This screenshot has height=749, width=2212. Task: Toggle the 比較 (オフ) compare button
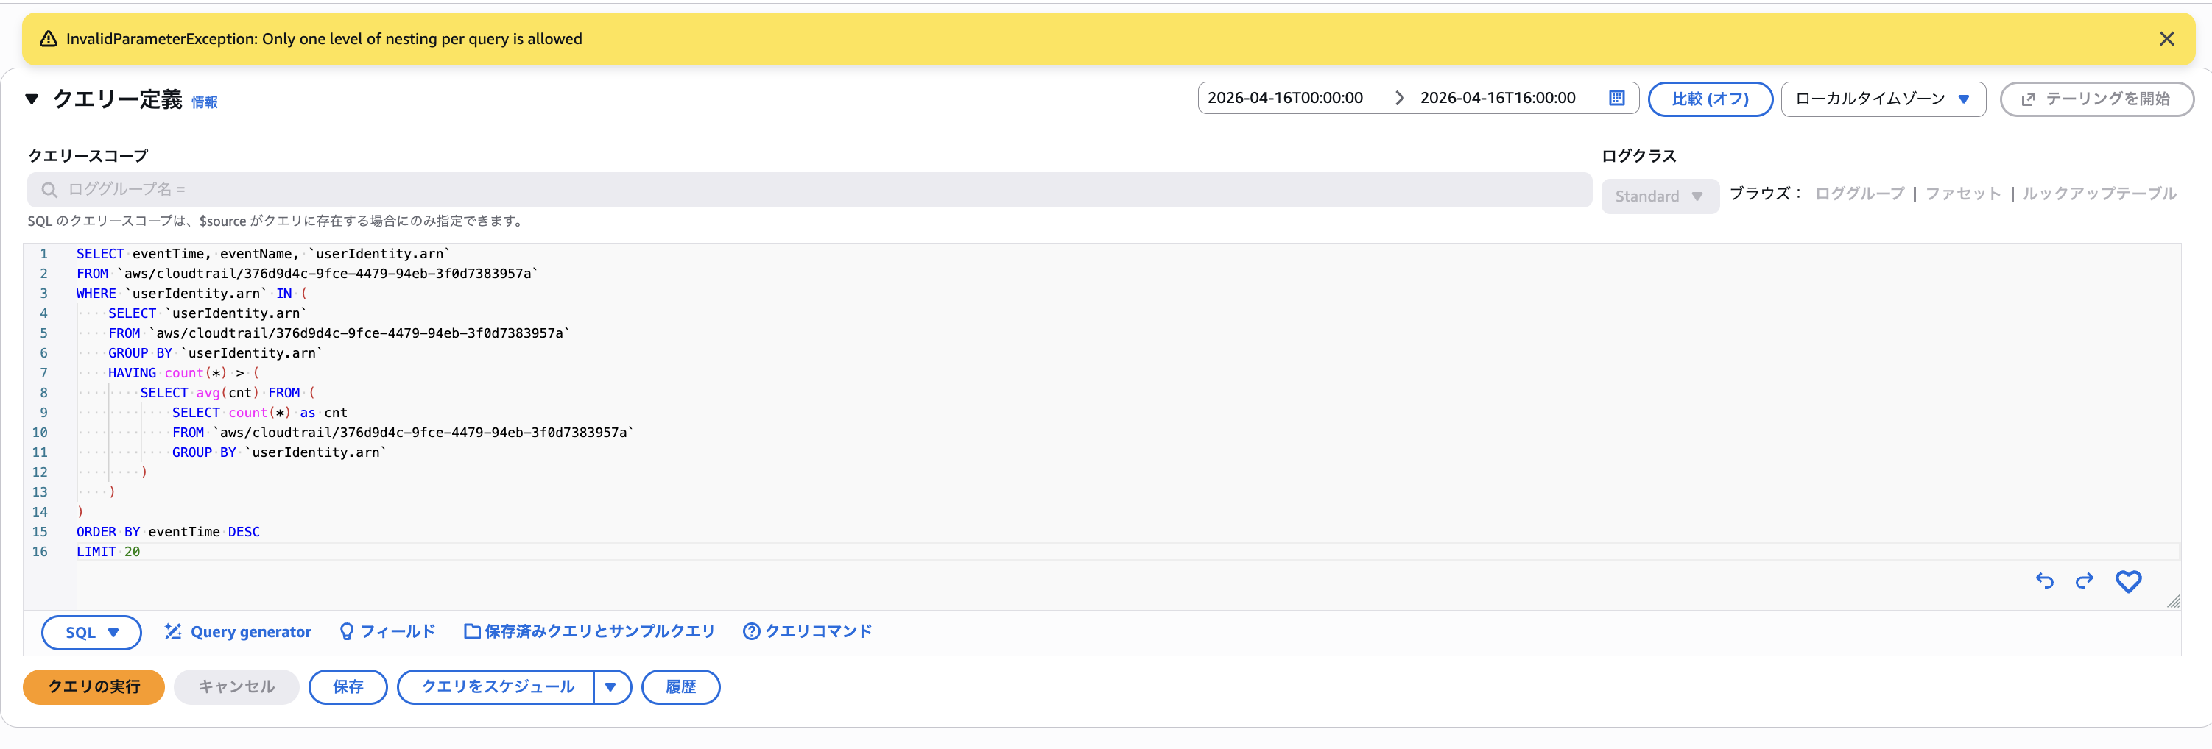pos(1710,99)
